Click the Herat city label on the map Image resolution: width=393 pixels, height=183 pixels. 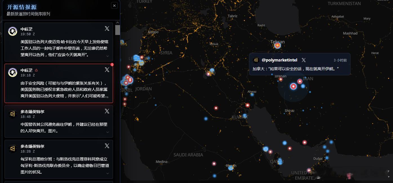point(375,53)
